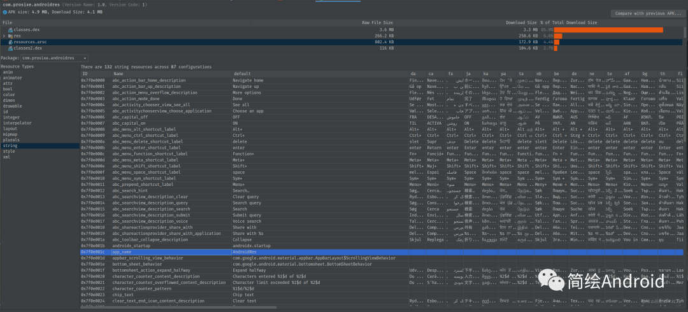Select the classes.dex file row name
This screenshot has width=688, height=312.
27,30
